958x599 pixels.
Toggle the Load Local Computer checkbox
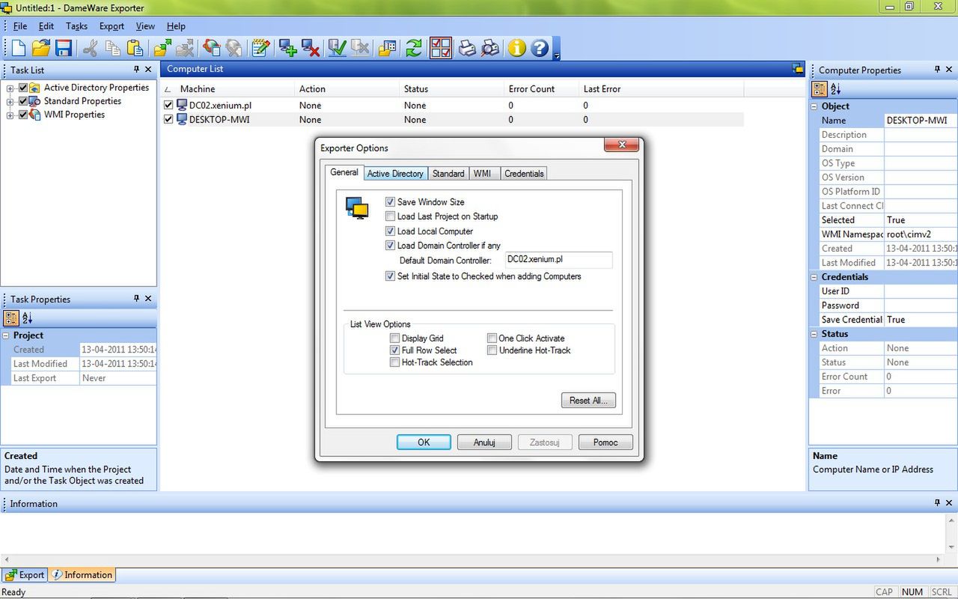pyautogui.click(x=390, y=231)
